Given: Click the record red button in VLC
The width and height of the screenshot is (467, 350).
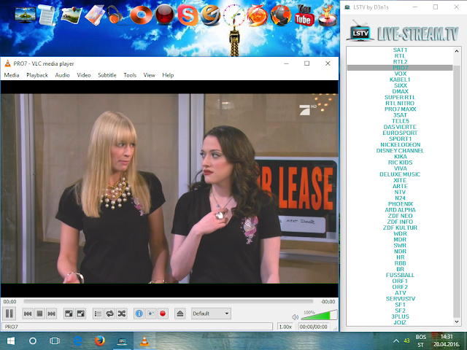Looking at the screenshot, I should [163, 314].
